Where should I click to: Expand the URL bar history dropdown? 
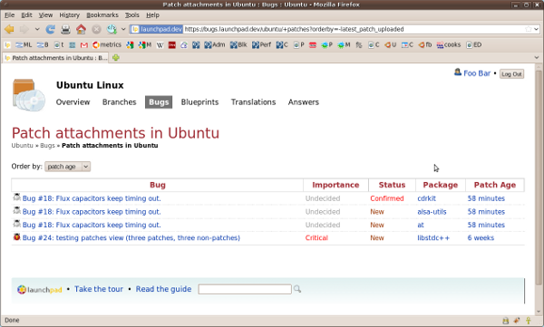click(x=537, y=29)
